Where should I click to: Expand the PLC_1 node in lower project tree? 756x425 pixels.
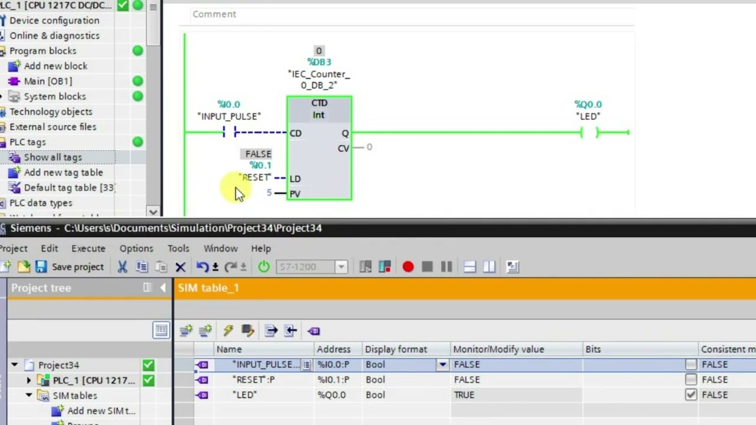point(28,380)
